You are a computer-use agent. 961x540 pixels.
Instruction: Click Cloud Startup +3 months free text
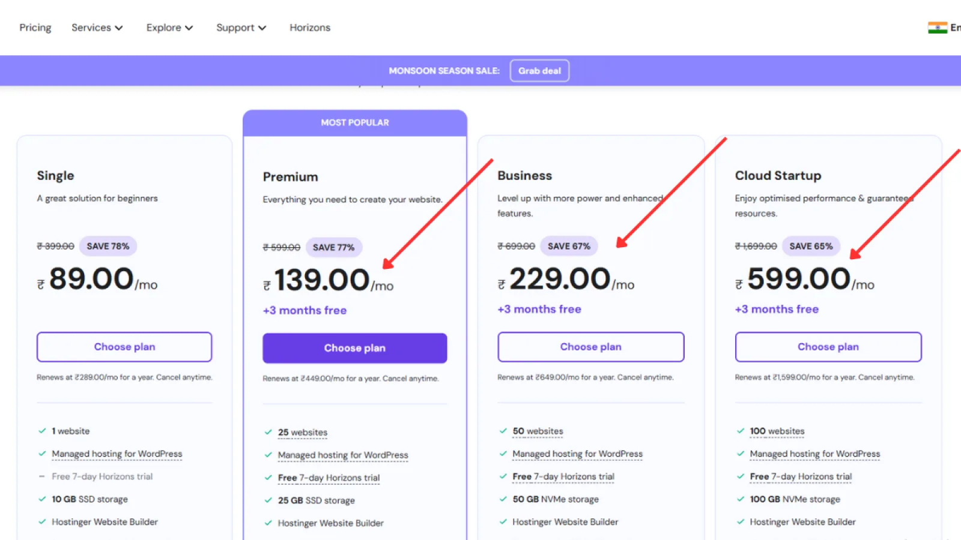[x=777, y=310]
